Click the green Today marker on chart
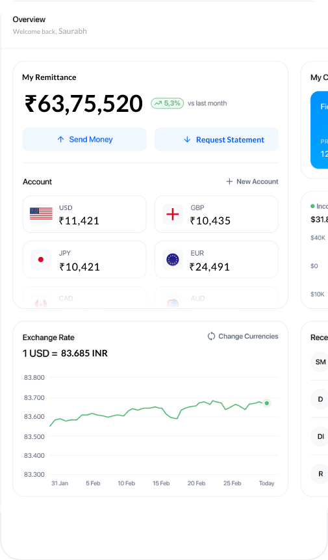 (267, 403)
